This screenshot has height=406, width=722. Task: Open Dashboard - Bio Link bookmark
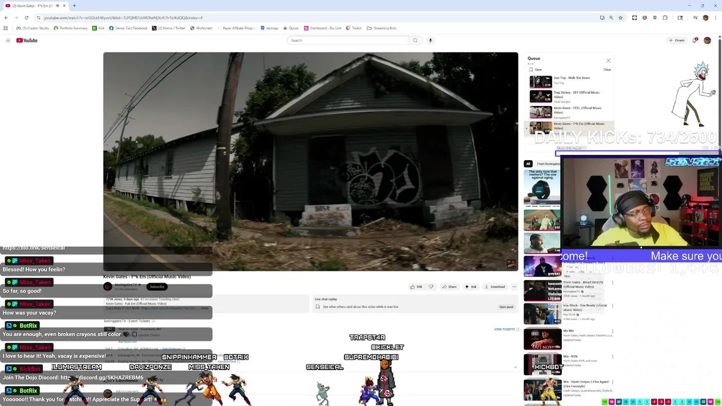[x=323, y=28]
